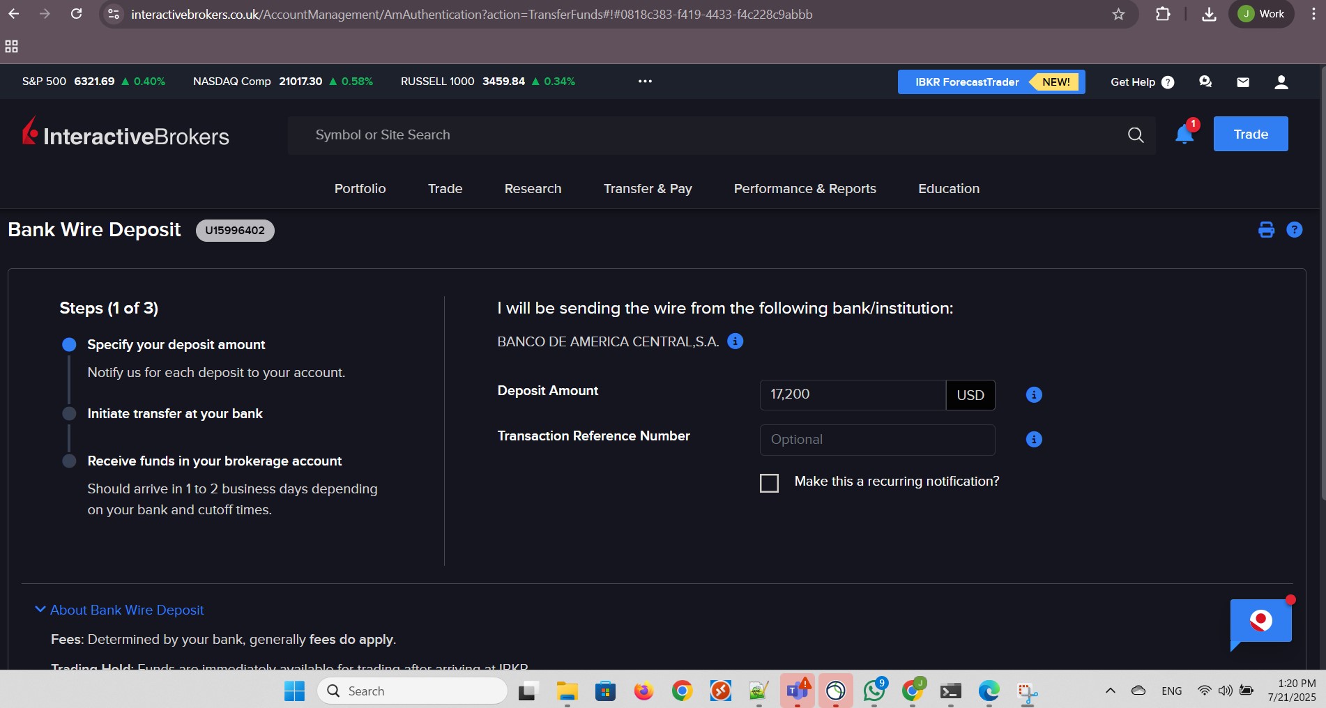The width and height of the screenshot is (1326, 708).
Task: Click the page vertical scrollbar
Action: (1323, 283)
